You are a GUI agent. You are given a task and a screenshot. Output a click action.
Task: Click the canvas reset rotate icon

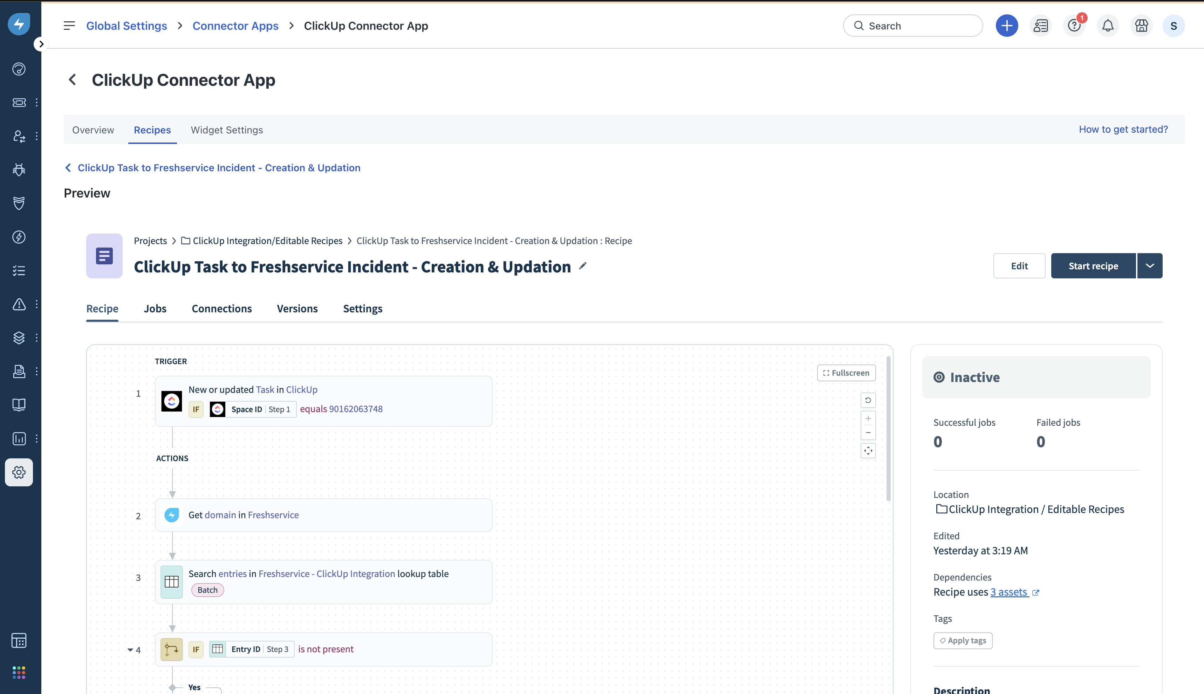pos(868,400)
